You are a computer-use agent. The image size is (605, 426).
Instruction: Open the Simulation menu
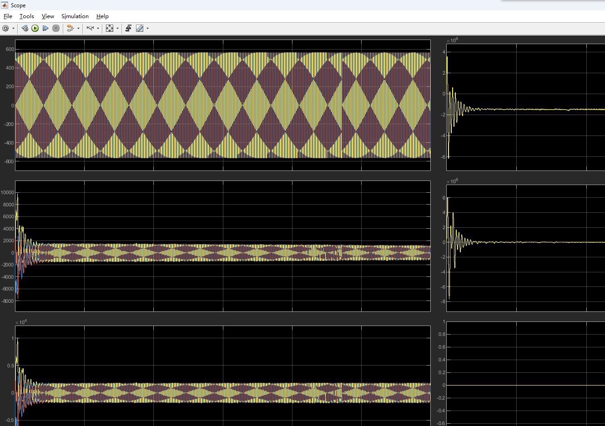pos(75,16)
